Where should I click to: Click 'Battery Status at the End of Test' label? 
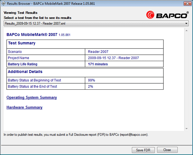coord(32,87)
